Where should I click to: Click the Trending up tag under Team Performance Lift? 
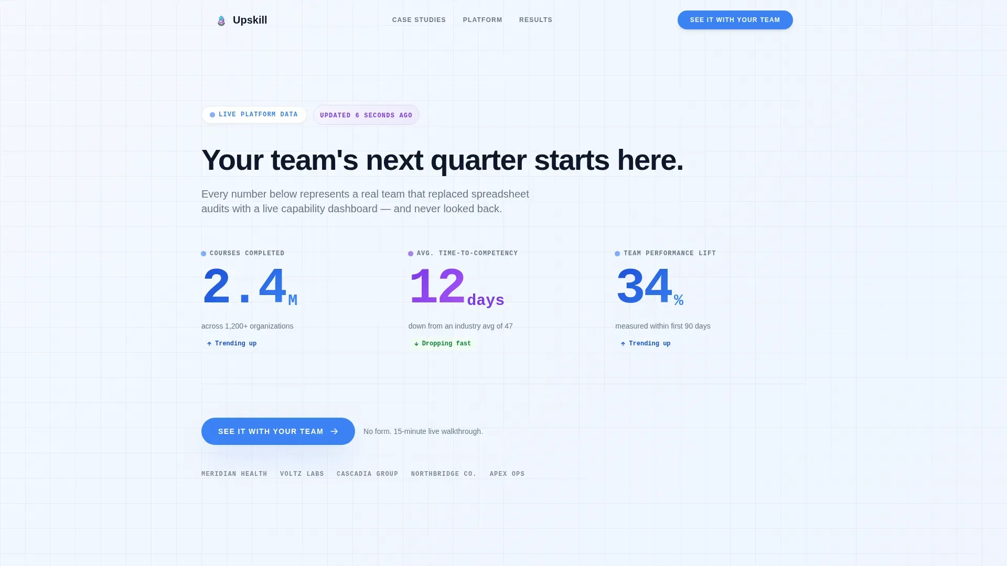[x=645, y=344]
